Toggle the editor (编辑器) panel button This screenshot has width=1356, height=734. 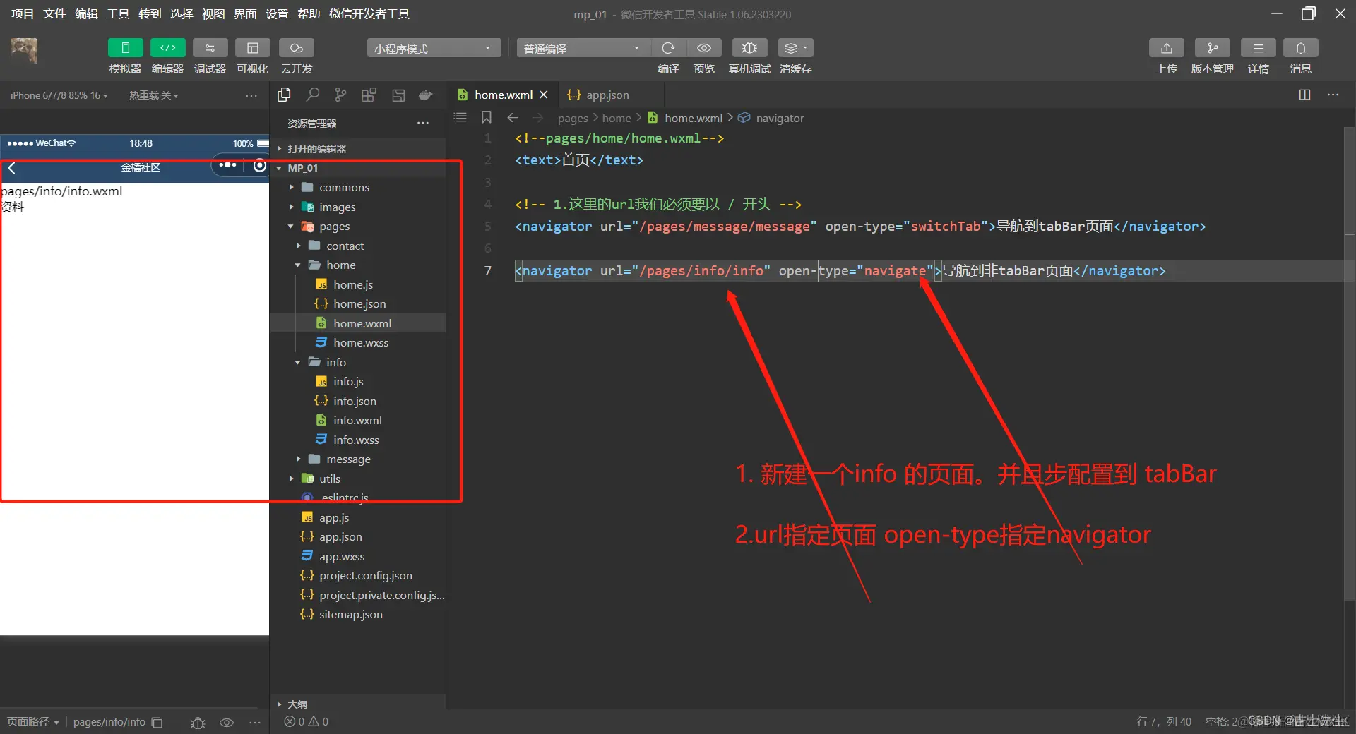pyautogui.click(x=167, y=48)
